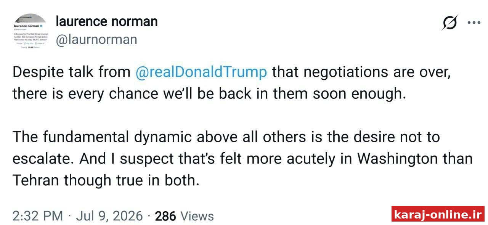Click the Views label beside 286
The width and height of the screenshot is (488, 225).
click(197, 216)
